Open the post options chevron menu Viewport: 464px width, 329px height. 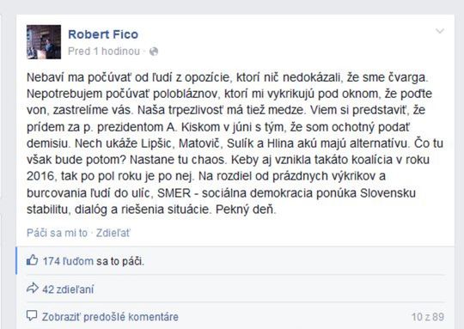(x=440, y=31)
